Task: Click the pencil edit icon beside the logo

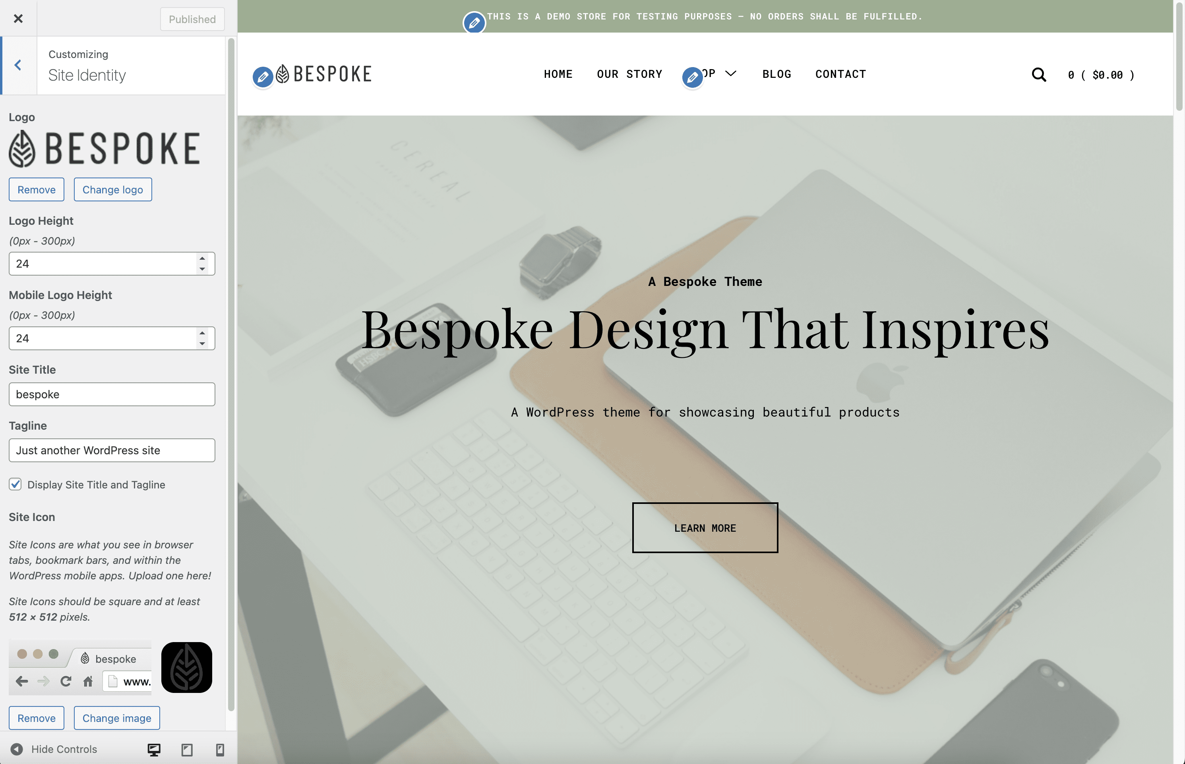Action: pyautogui.click(x=263, y=76)
